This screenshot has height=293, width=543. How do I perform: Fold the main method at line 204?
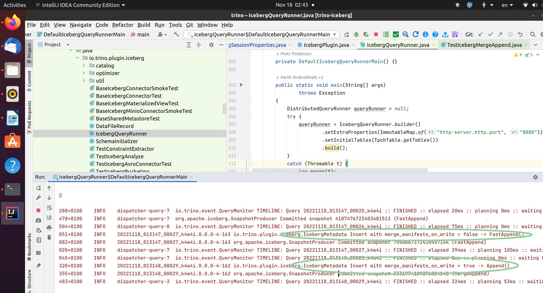[250, 101]
